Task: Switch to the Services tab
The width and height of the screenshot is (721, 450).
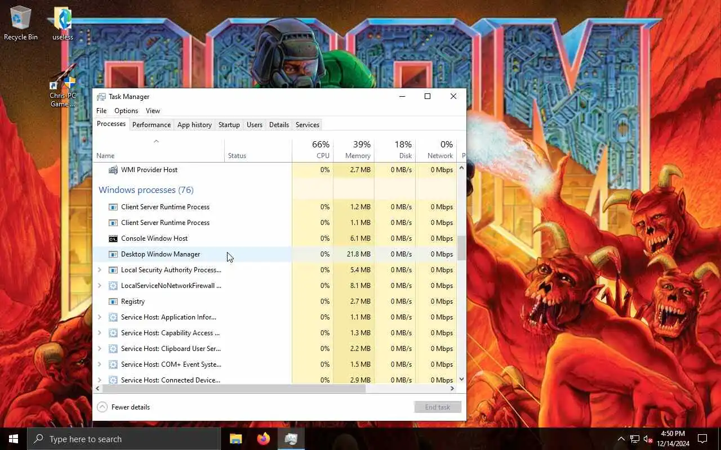Action: pos(308,125)
